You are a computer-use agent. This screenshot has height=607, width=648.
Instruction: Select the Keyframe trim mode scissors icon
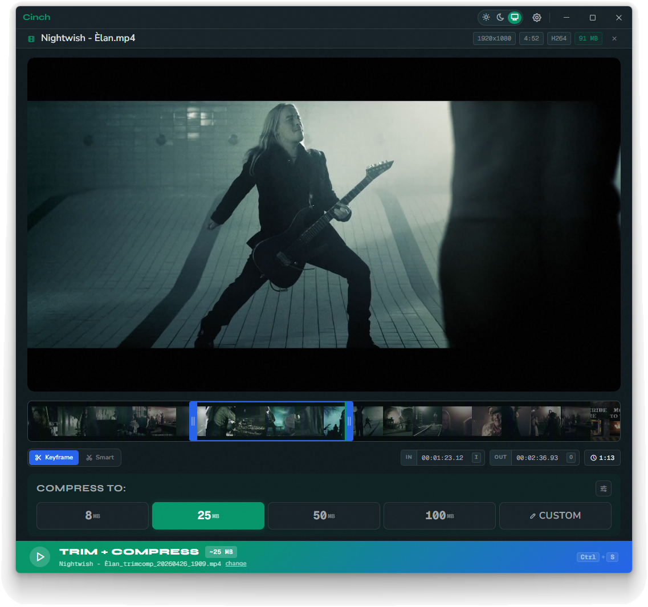(37, 457)
